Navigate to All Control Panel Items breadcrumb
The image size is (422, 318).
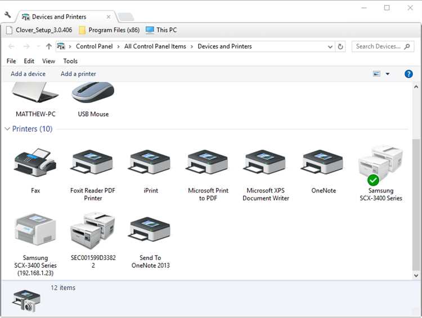[x=155, y=46]
